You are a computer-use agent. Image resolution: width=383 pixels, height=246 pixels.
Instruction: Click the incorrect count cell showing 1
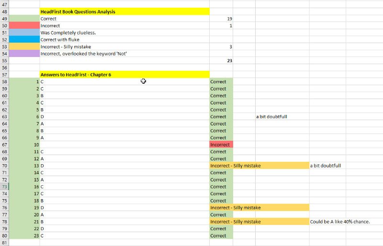pos(221,26)
